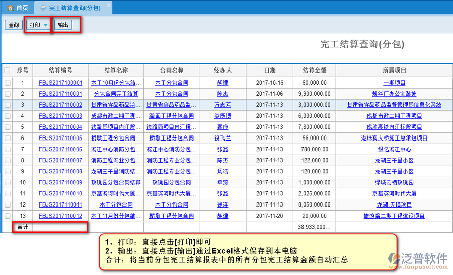Open the 旅游路二期工程建设项目 link

pyautogui.click(x=394, y=216)
